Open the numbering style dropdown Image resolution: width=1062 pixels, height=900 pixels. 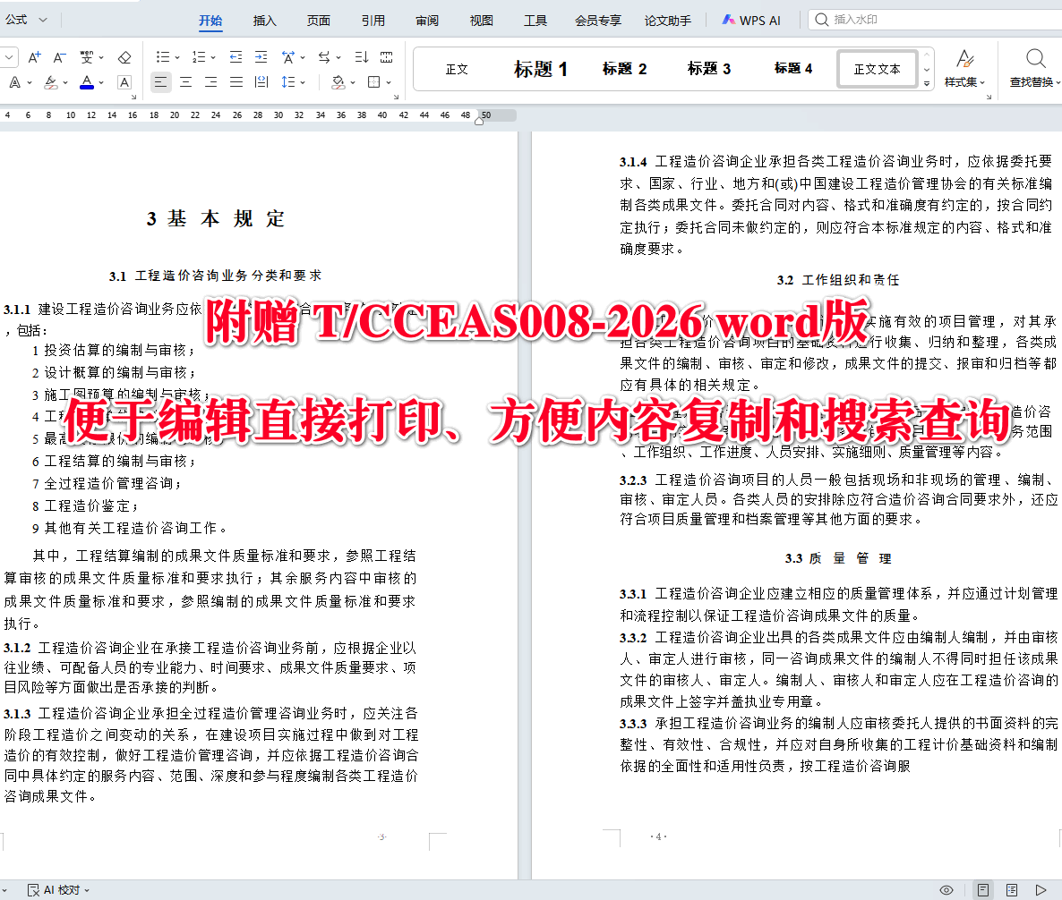(x=213, y=58)
